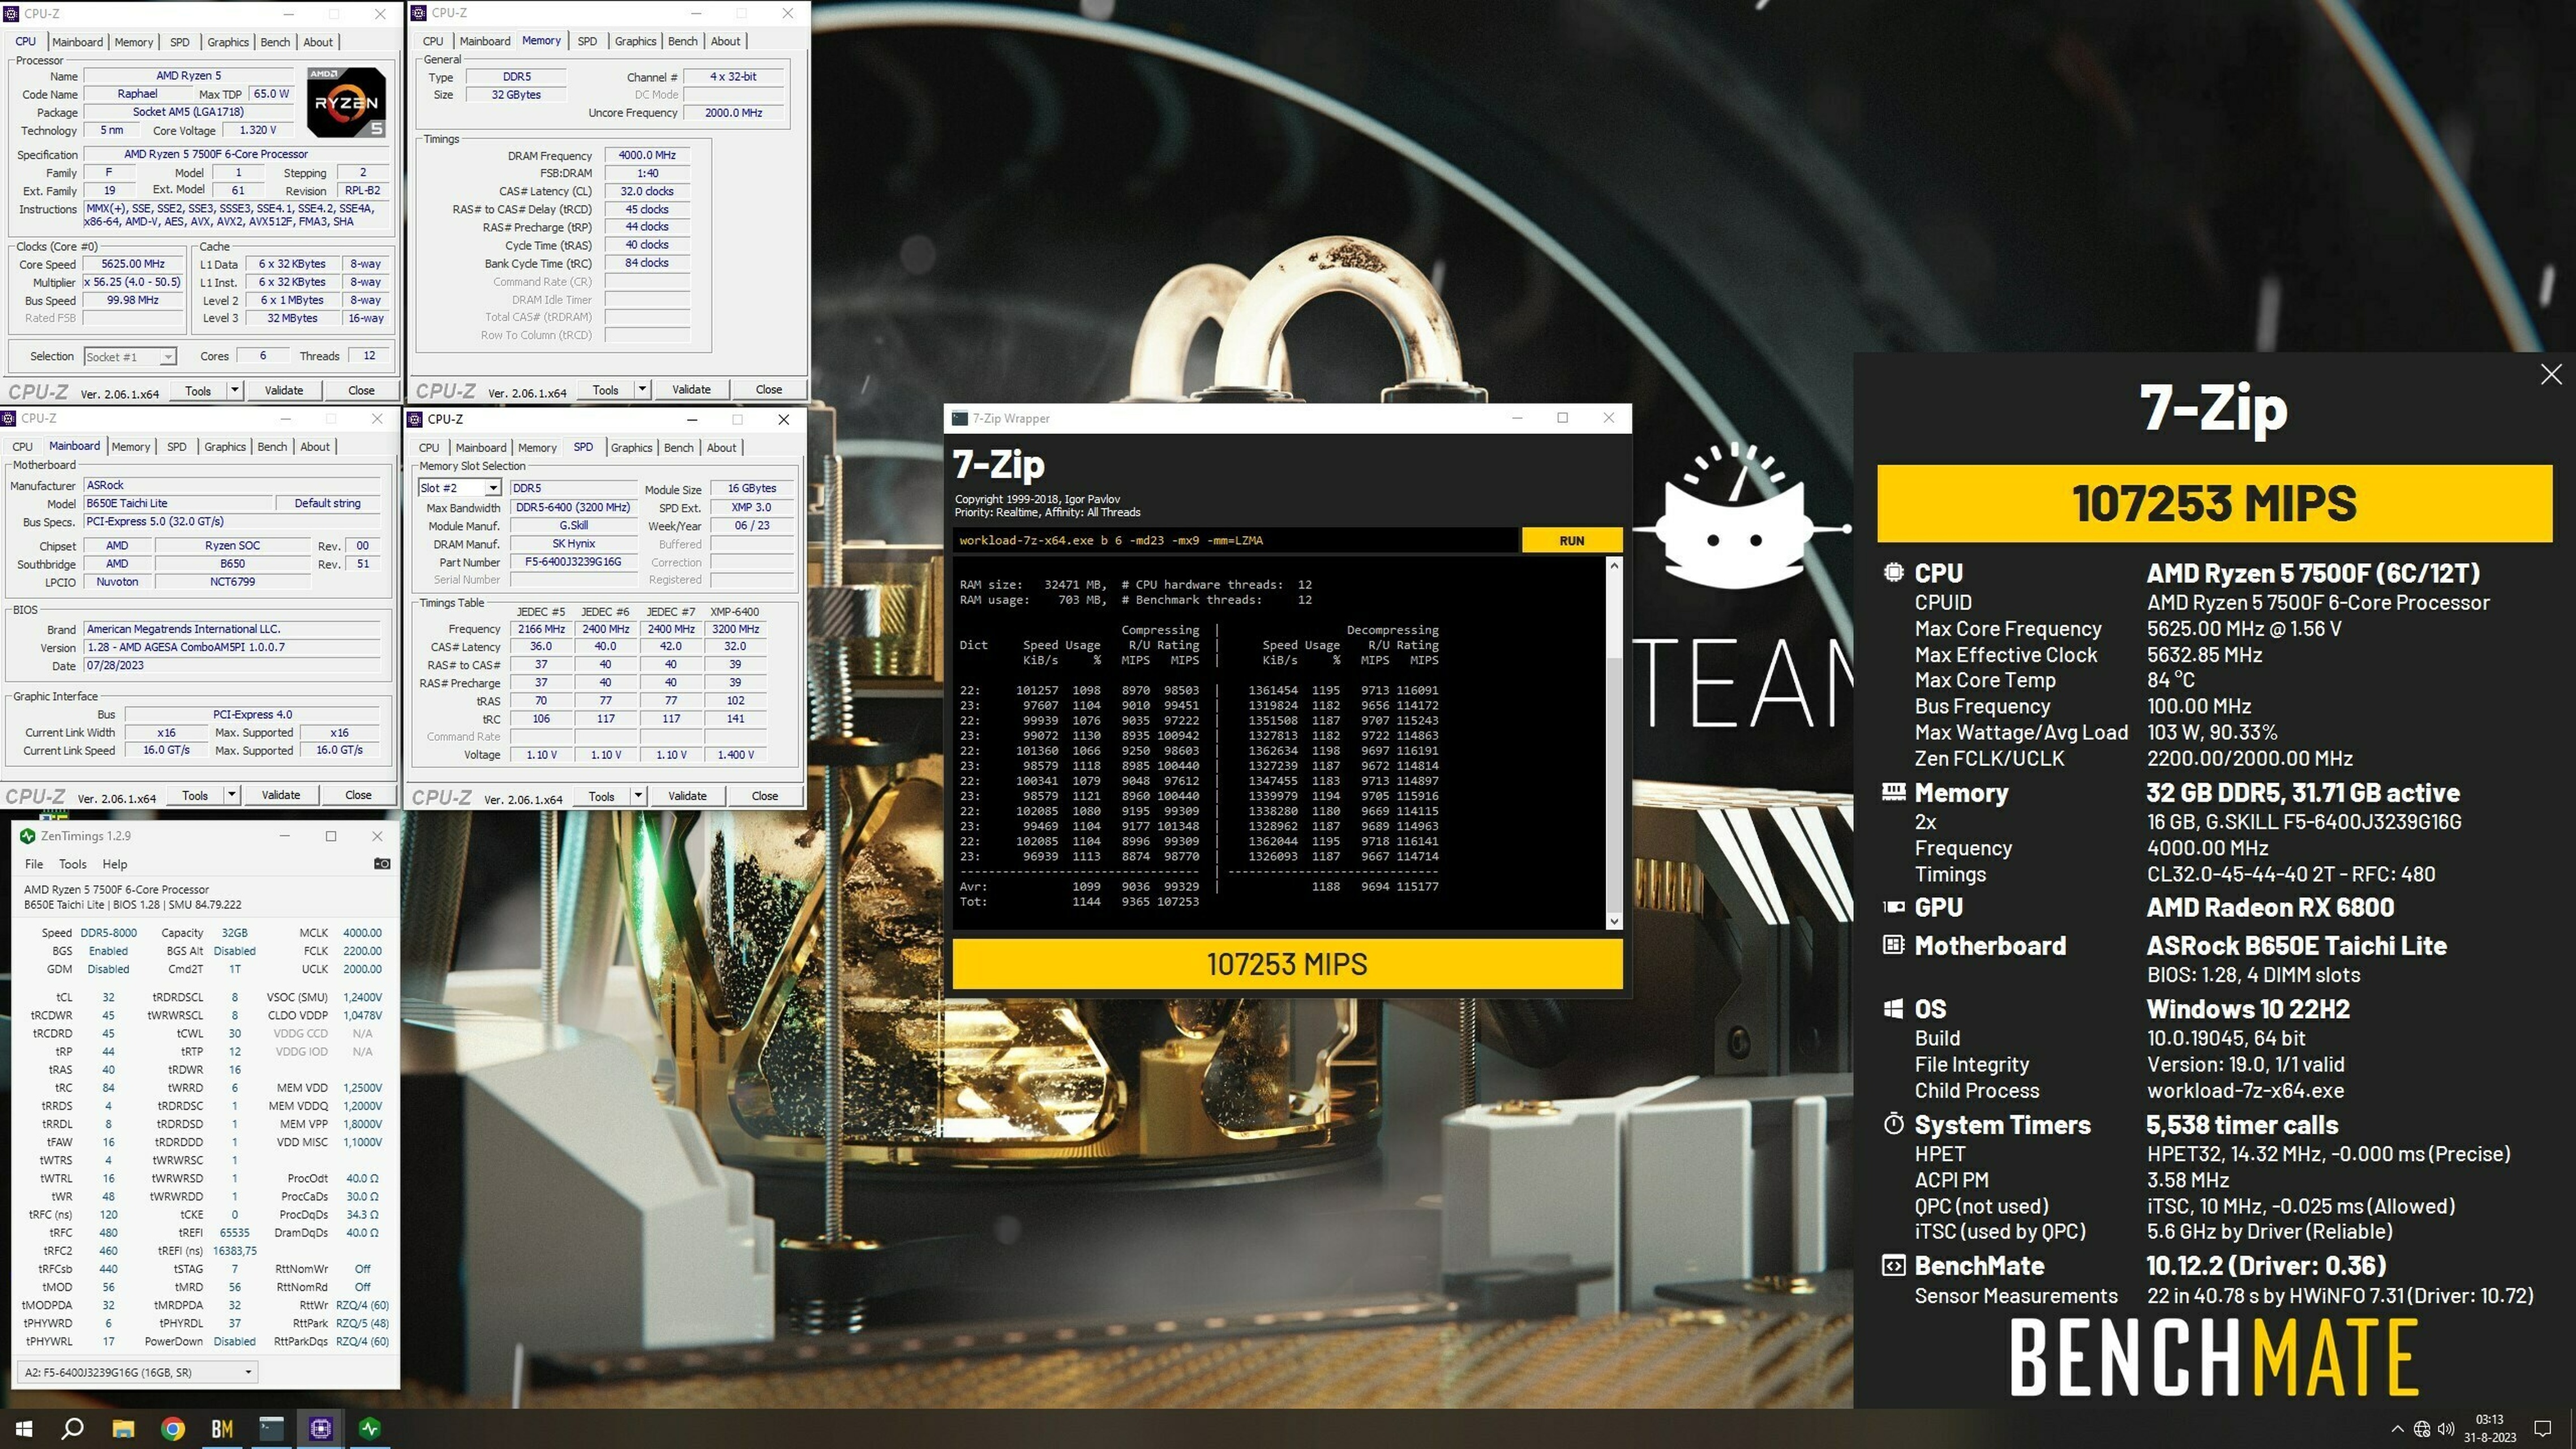Show hidden system tray icons
The width and height of the screenshot is (2576, 1449).
[2397, 1428]
